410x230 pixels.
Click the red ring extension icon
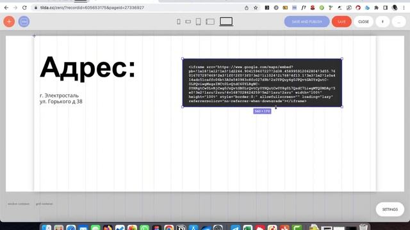(358, 8)
